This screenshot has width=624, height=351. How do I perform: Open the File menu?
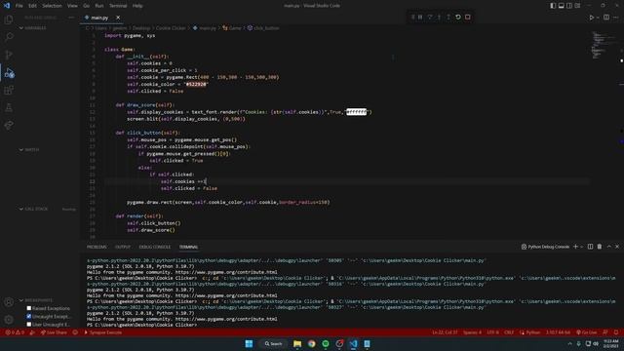[x=19, y=6]
